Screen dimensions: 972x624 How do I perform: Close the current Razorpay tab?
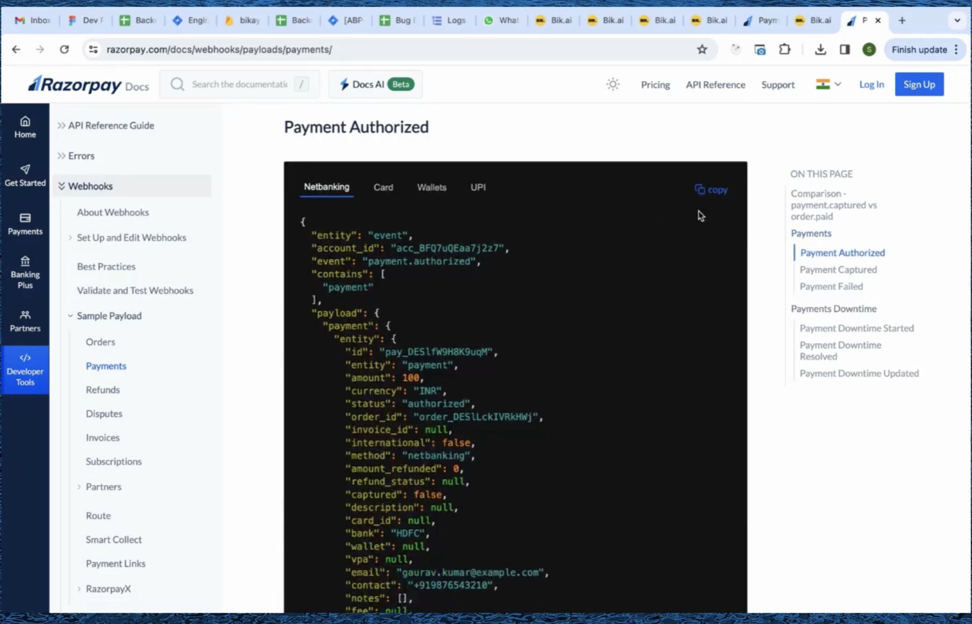tap(878, 20)
